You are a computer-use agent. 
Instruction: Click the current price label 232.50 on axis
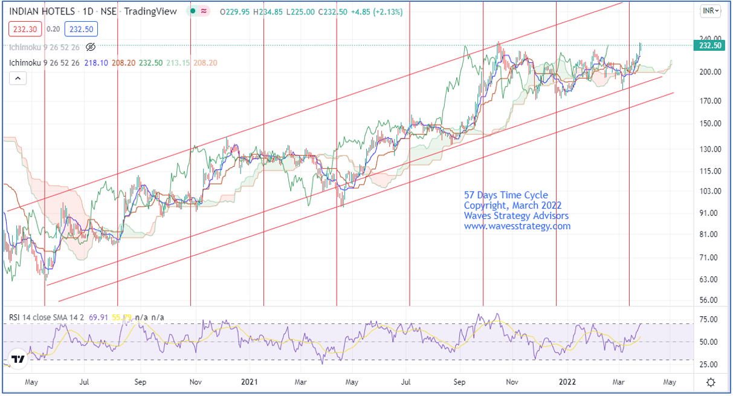point(711,45)
